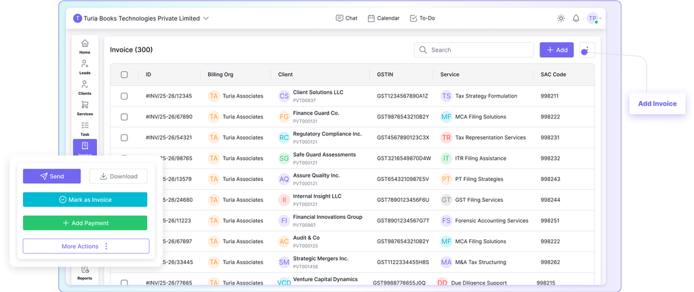This screenshot has width=694, height=292.
Task: Send the invoice via Send button
Action: point(52,176)
